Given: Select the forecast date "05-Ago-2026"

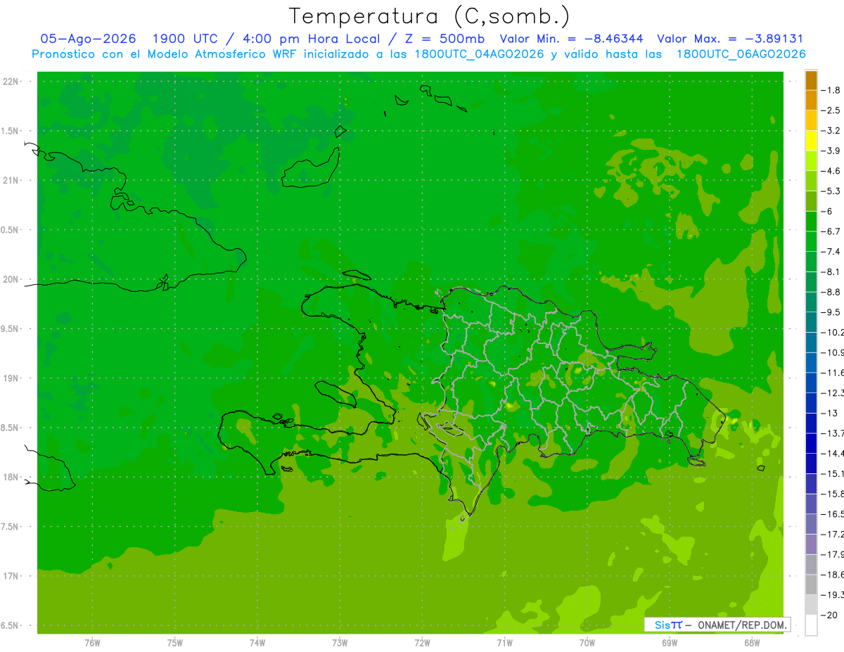Looking at the screenshot, I should 88,39.
